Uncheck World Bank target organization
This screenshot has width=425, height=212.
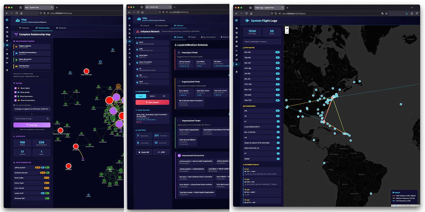point(137,56)
